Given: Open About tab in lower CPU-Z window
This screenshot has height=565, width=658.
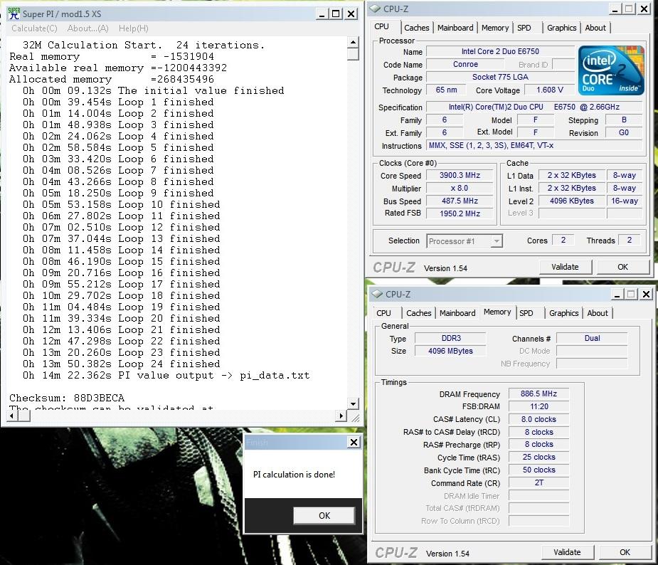Looking at the screenshot, I should (x=598, y=313).
